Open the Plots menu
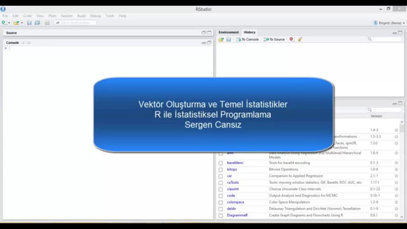The height and width of the screenshot is (229, 407). click(52, 16)
